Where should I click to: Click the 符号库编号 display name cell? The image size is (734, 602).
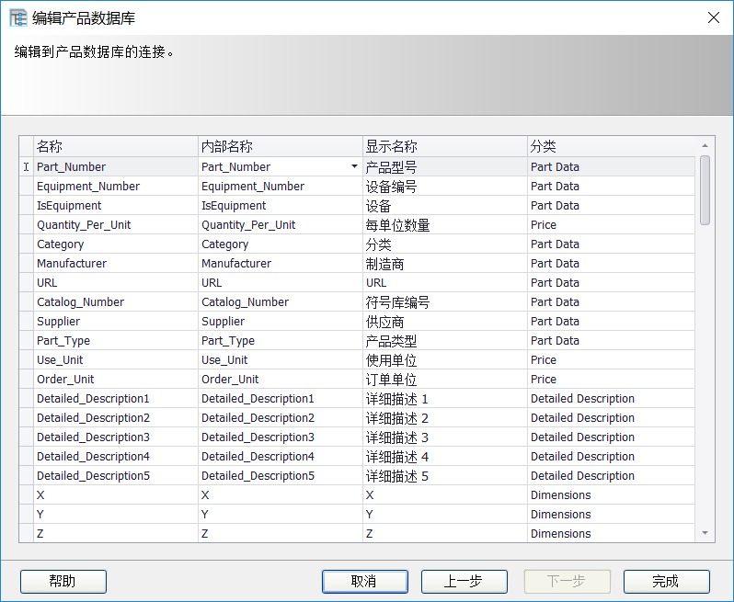pos(444,302)
